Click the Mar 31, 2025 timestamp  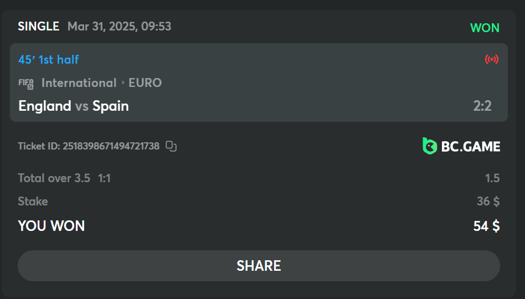click(x=119, y=26)
